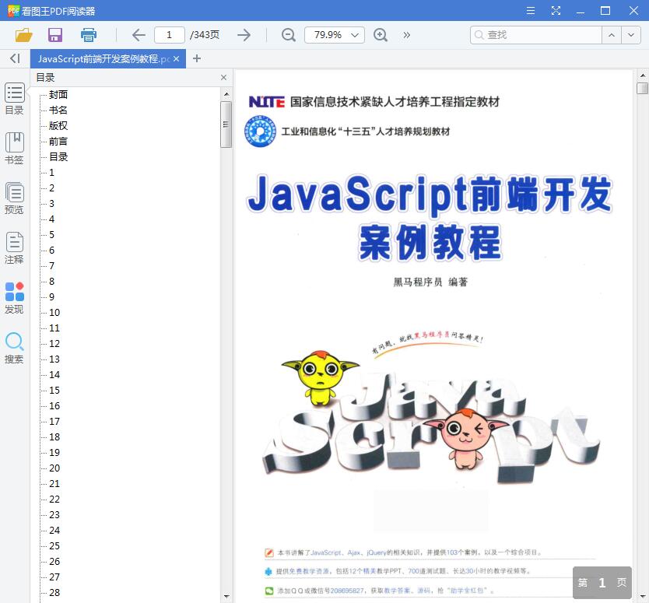Collapse the sidebar with the left-bar arrow
Viewport: 649px width, 603px height.
[x=15, y=58]
